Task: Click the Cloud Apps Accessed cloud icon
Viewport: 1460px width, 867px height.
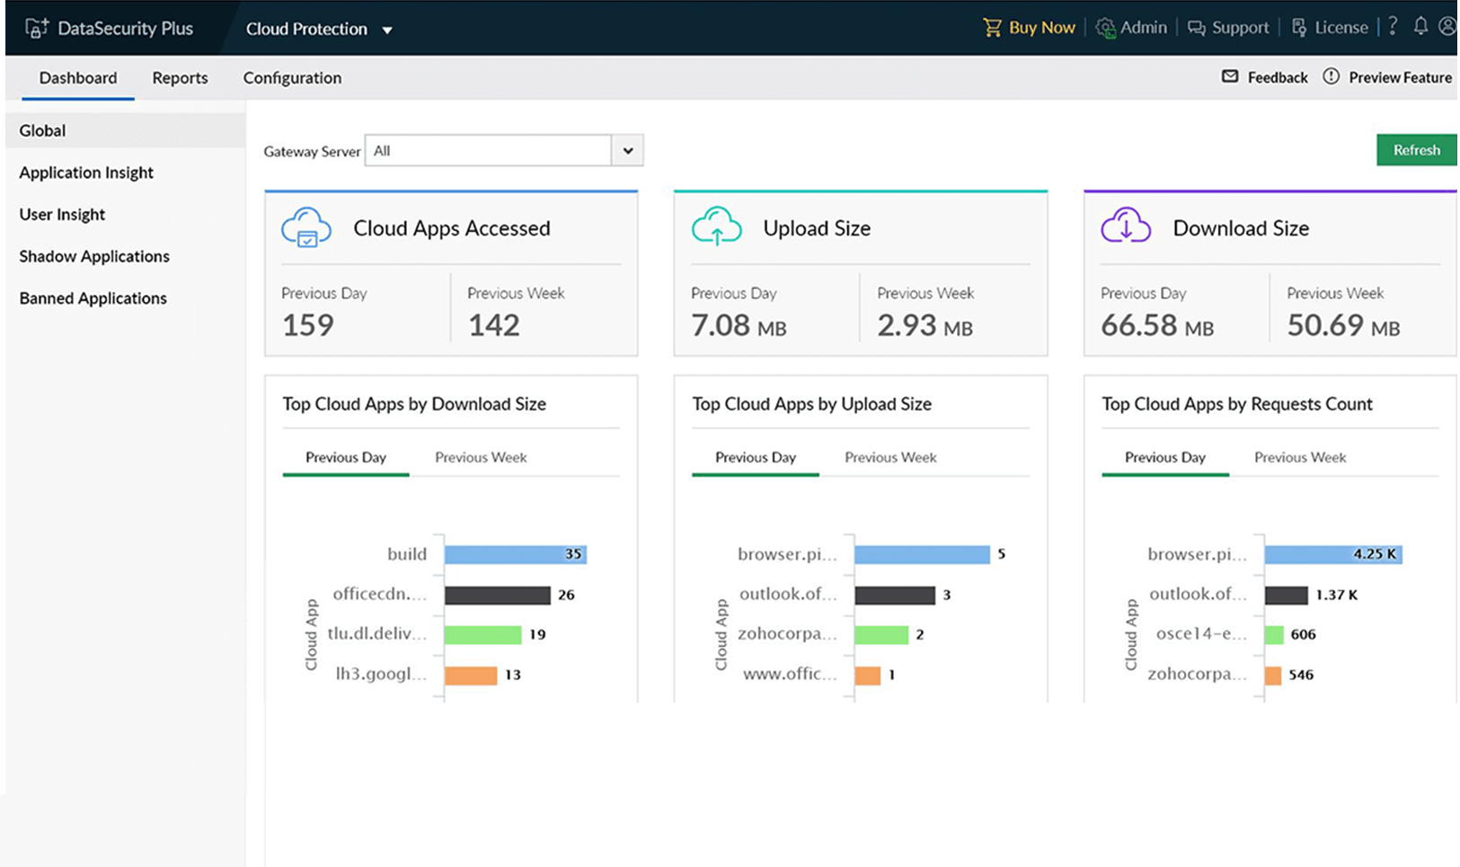Action: click(x=305, y=227)
